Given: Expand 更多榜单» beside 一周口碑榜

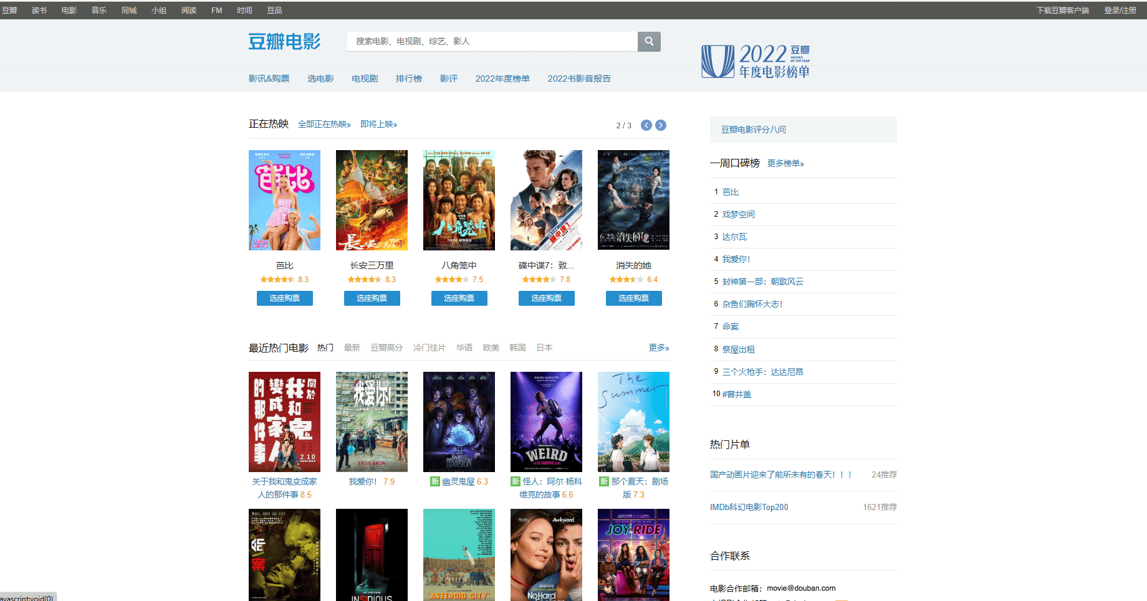Looking at the screenshot, I should point(785,163).
